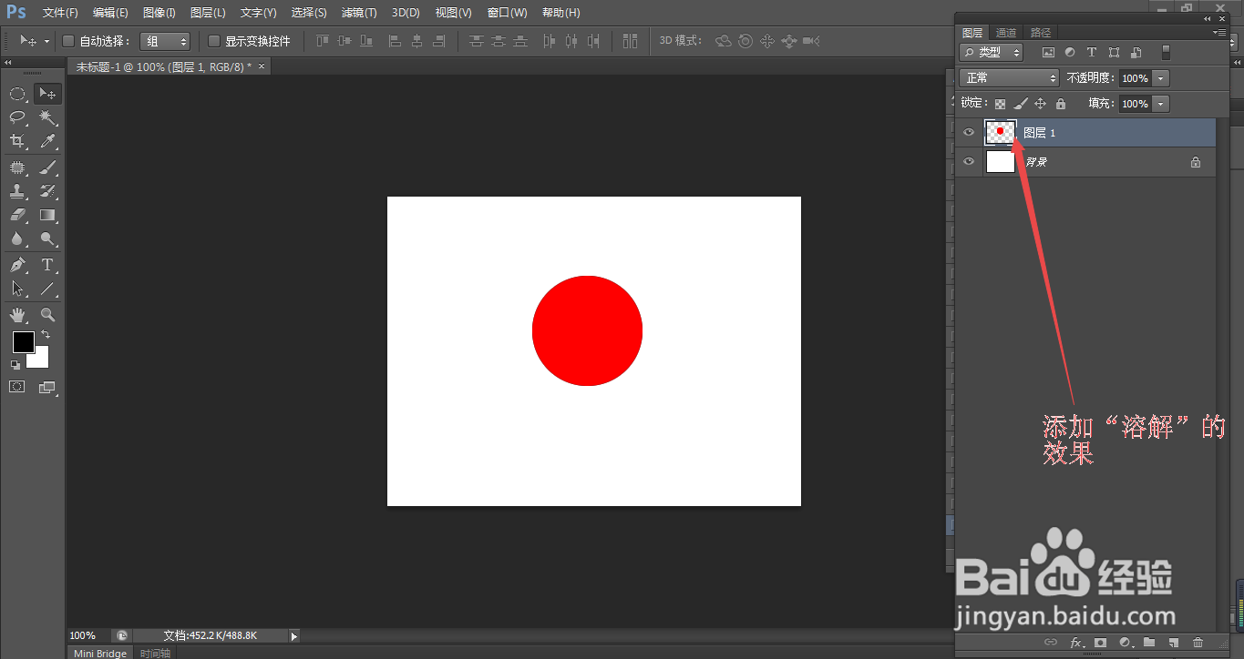The image size is (1244, 659).
Task: Switch to the 通道 tab
Action: pyautogui.click(x=1006, y=32)
